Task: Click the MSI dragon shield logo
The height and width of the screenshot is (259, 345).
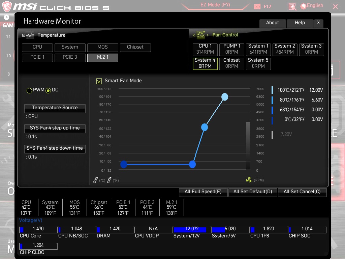Action: pyautogui.click(x=7, y=6)
